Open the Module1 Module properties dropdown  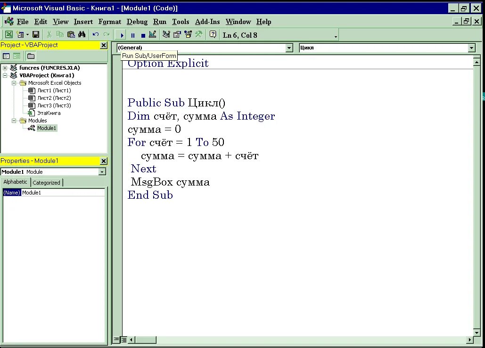(x=102, y=172)
